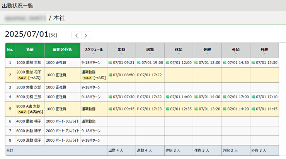
Task: Sort table by No. column
Action: (x=10, y=50)
